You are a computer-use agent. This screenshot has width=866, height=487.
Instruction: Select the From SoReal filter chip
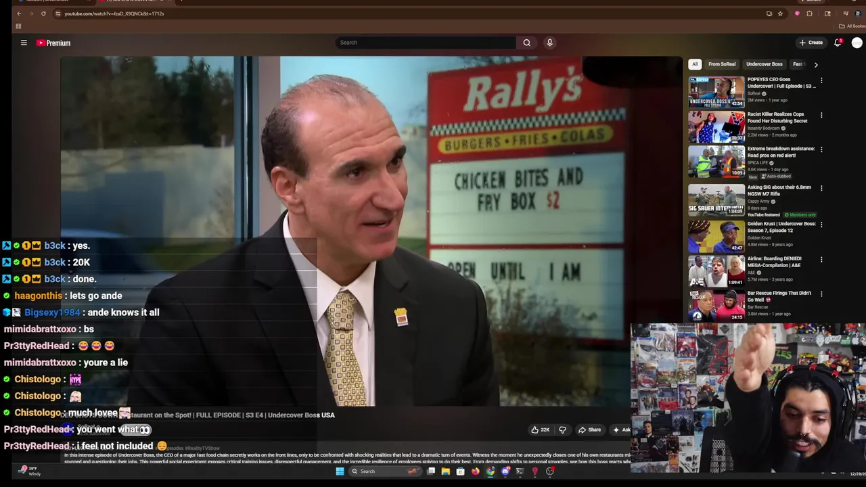722,64
